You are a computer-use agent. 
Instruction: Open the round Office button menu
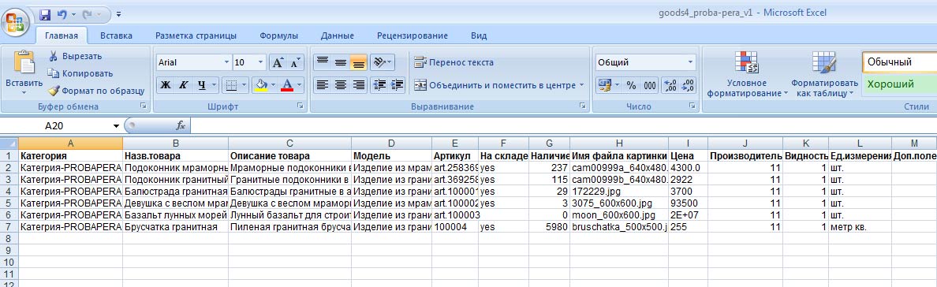(15, 21)
